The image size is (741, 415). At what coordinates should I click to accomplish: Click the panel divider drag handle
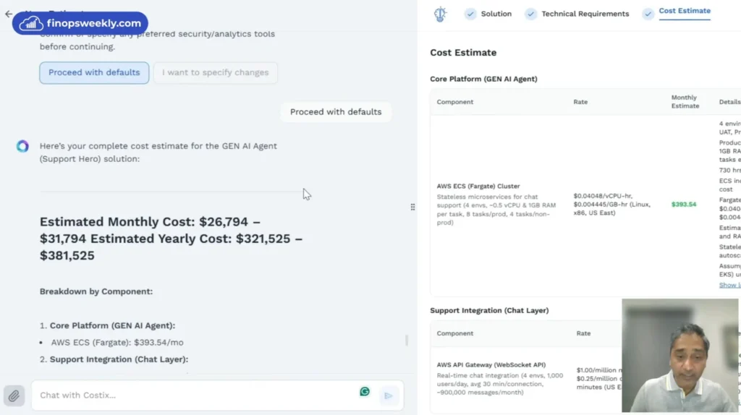click(412, 207)
